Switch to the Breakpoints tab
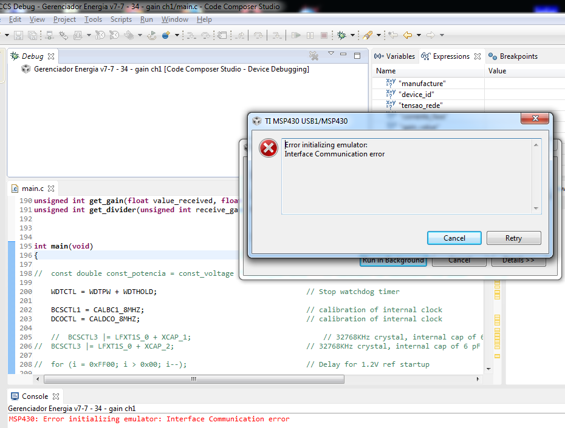The width and height of the screenshot is (565, 428). click(x=513, y=56)
